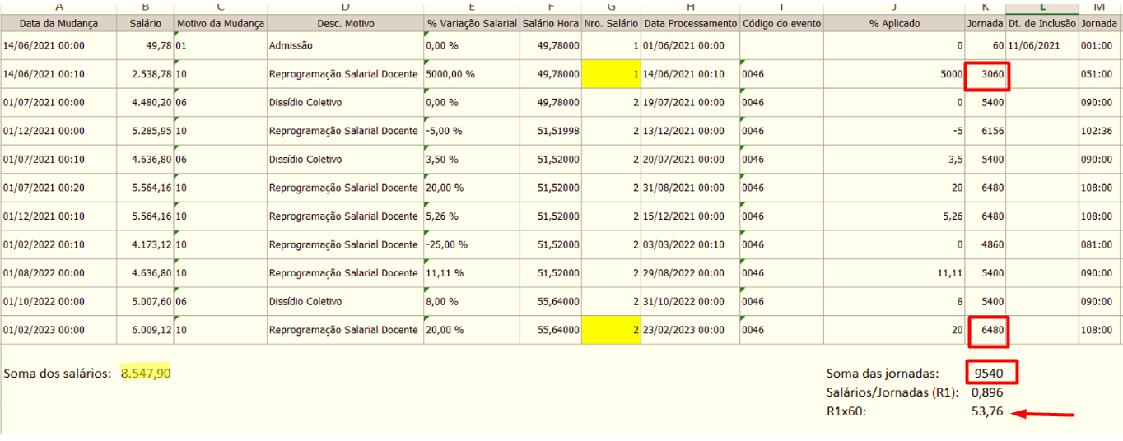Viewport: 1123px width, 441px height.
Task: Click the jornadas total '9540'
Action: [989, 373]
